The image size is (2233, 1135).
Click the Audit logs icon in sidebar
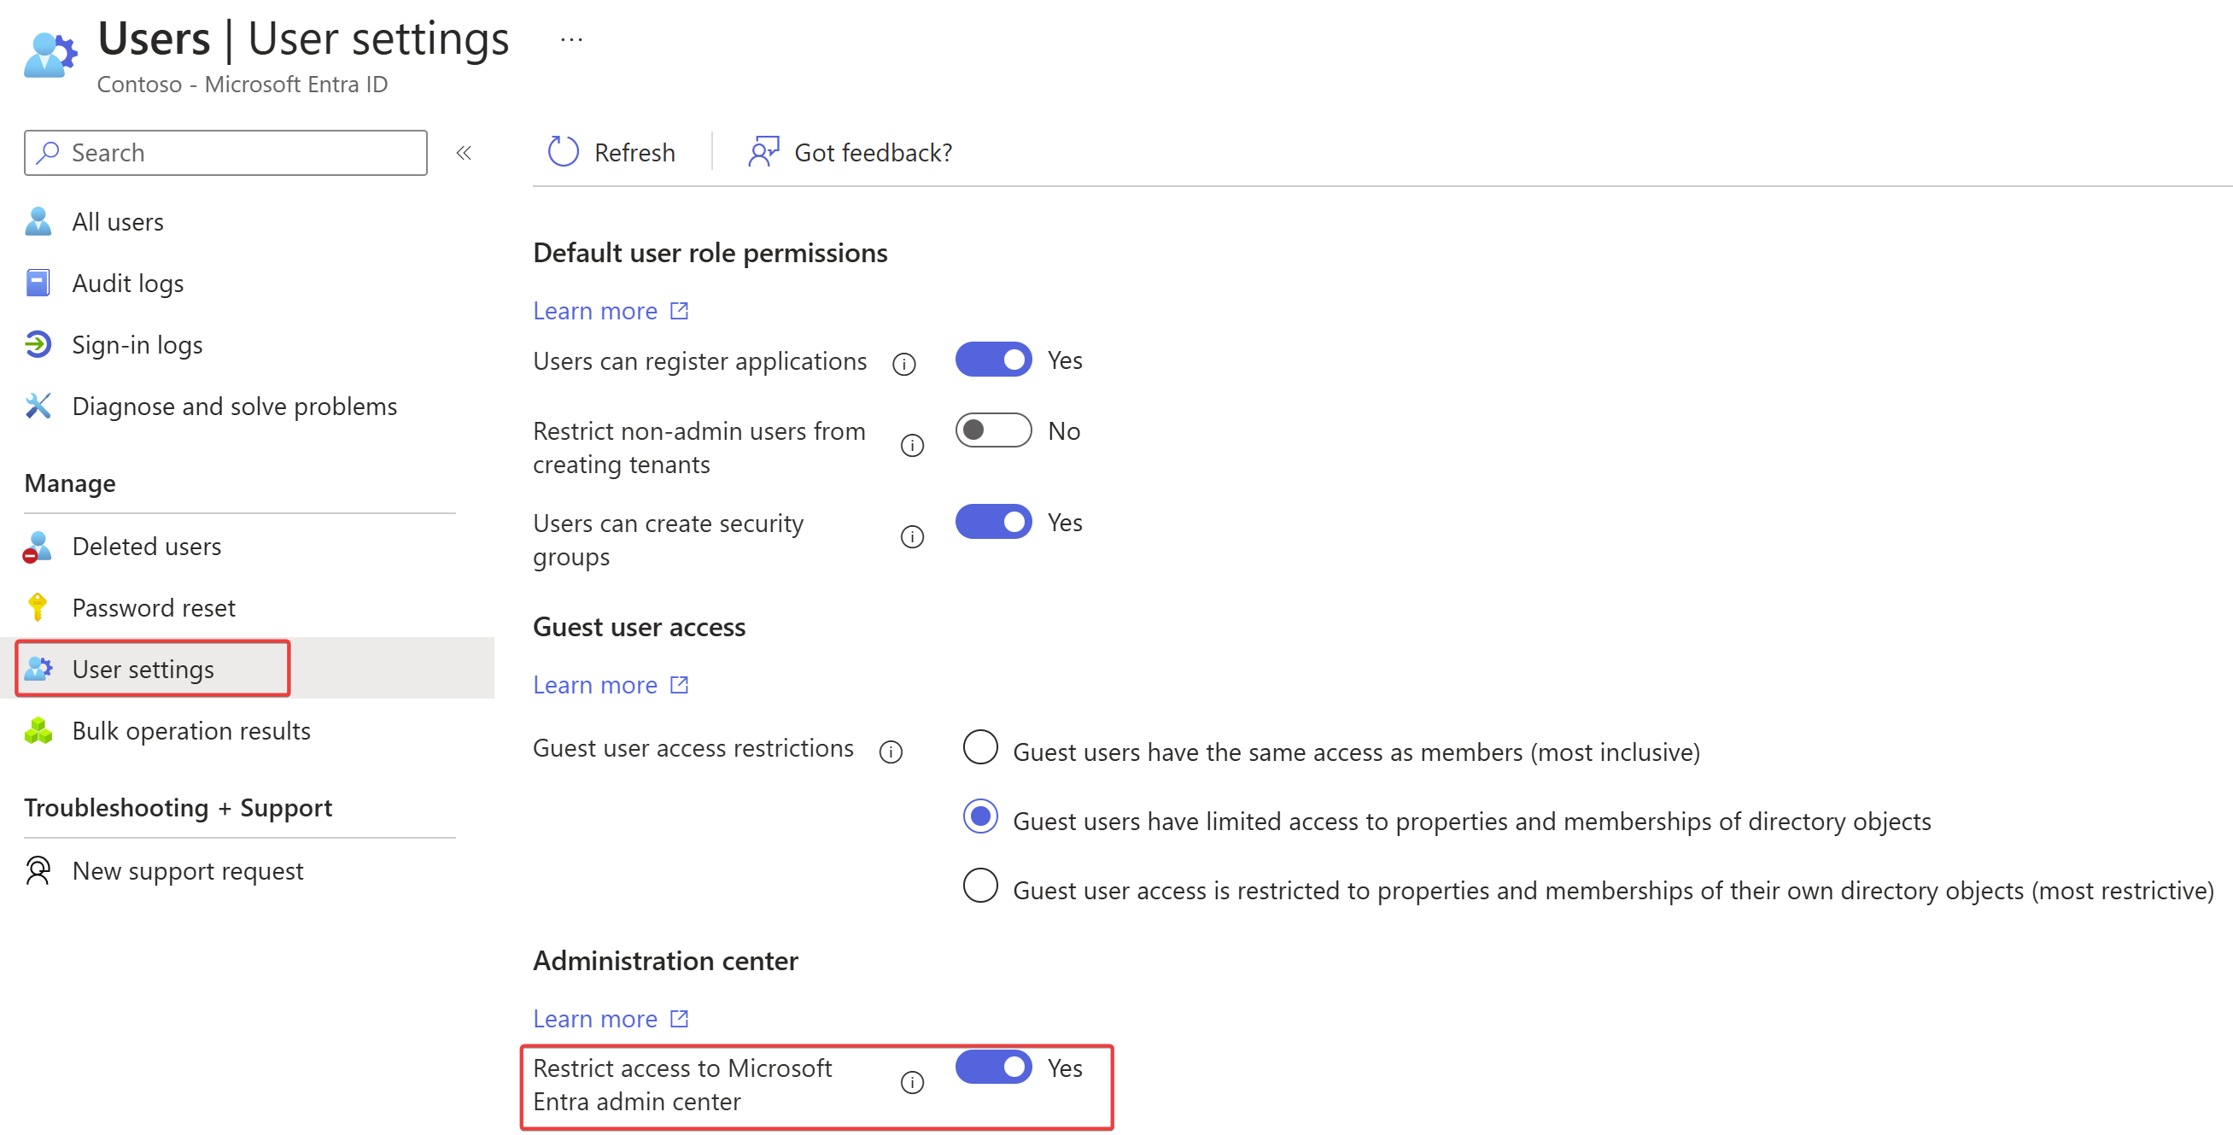pyautogui.click(x=39, y=284)
